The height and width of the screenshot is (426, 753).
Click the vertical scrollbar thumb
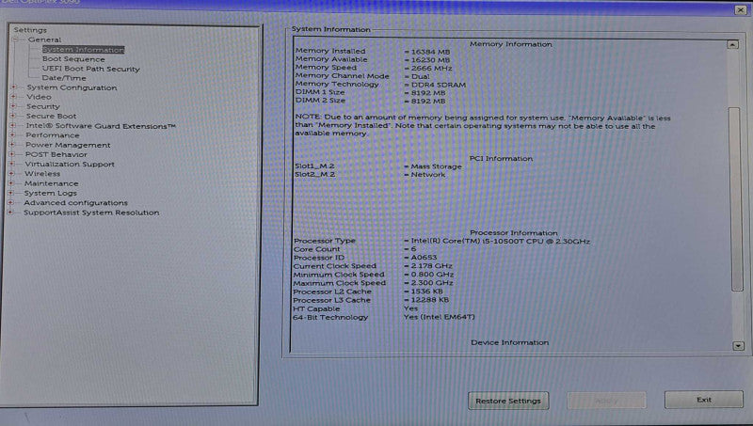tap(736, 198)
